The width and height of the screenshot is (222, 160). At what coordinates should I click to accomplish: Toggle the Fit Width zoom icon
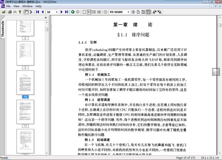tap(148, 12)
